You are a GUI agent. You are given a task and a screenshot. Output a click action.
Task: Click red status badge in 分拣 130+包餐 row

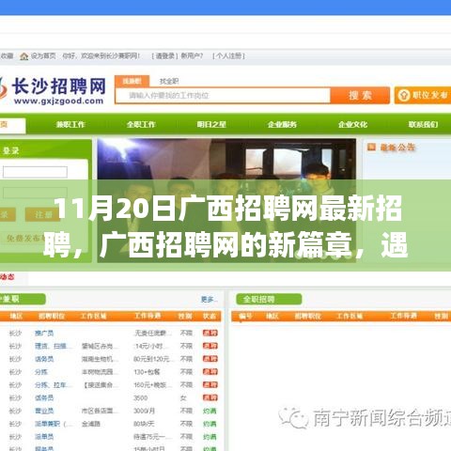(210, 372)
